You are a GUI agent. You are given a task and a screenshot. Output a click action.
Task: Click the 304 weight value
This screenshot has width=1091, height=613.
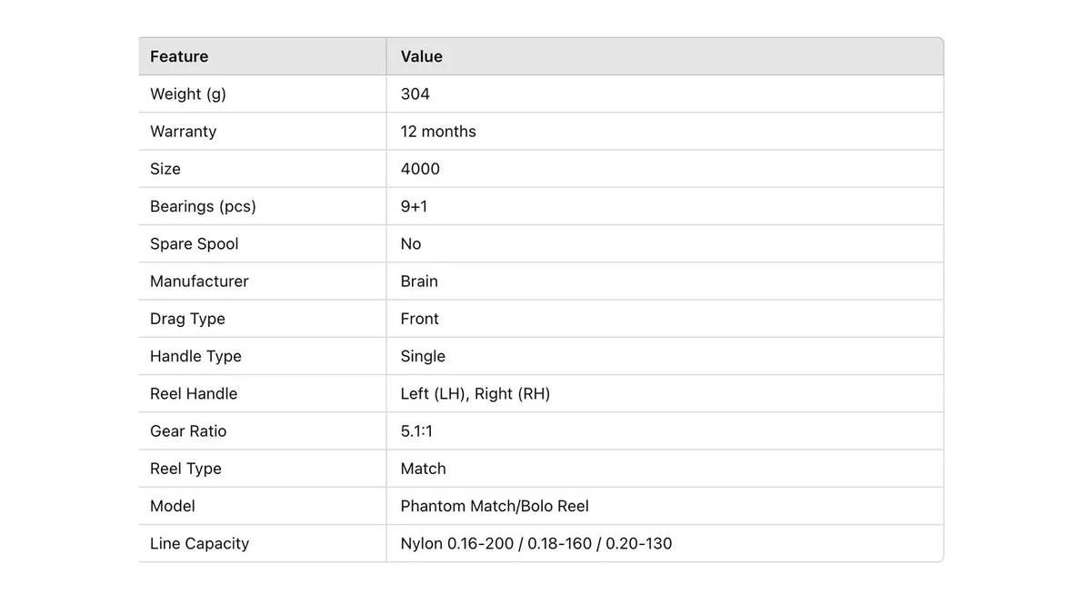tap(415, 94)
